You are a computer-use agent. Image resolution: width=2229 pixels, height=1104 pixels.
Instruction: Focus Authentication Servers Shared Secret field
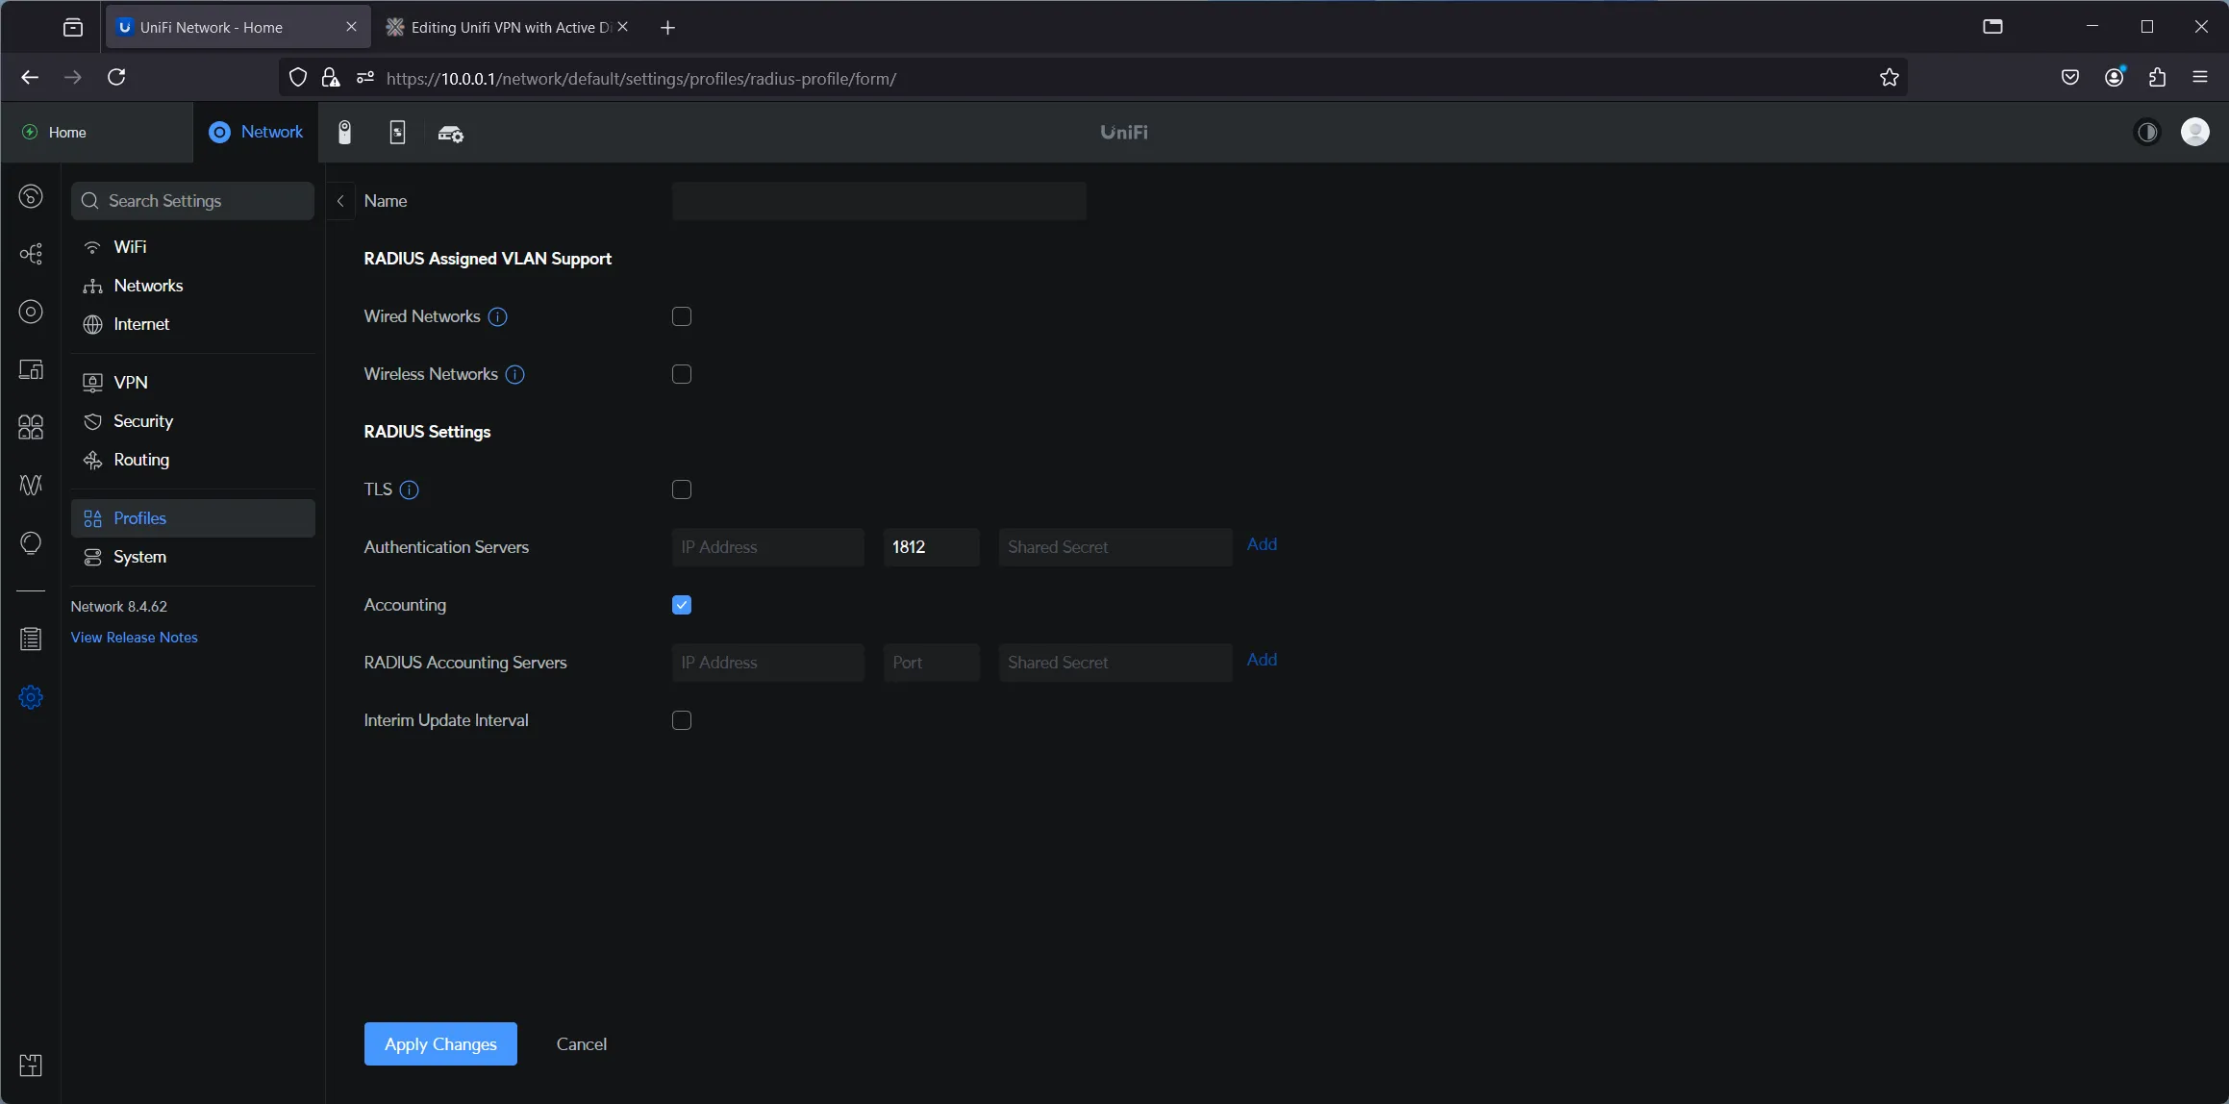(1115, 547)
